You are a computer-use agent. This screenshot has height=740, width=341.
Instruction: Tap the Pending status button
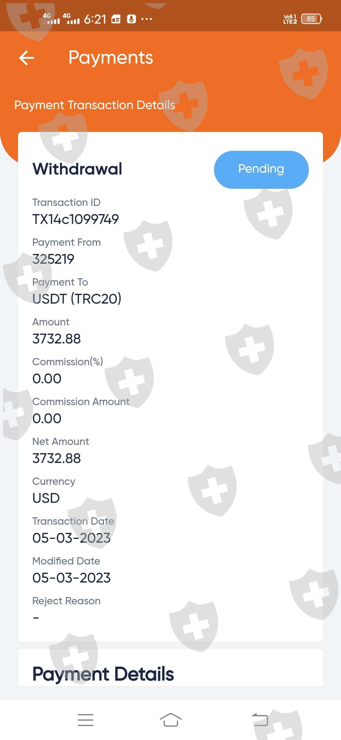click(261, 170)
